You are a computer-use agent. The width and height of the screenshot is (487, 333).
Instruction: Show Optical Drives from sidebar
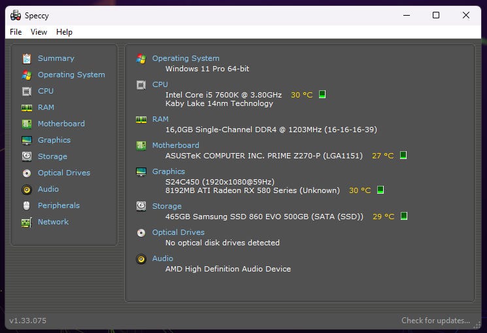[64, 173]
